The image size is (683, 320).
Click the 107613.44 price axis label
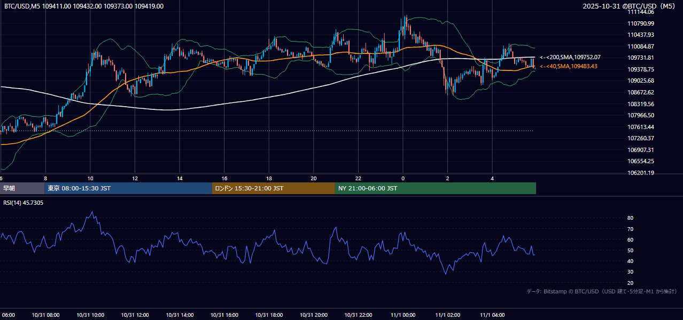coord(641,127)
